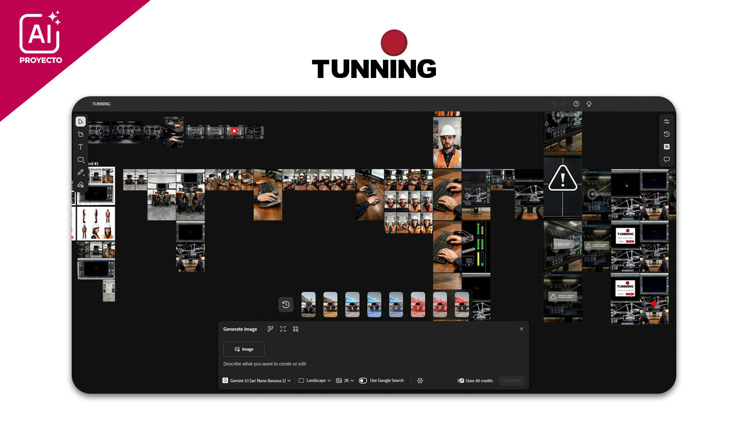Open the comments panel

(667, 159)
